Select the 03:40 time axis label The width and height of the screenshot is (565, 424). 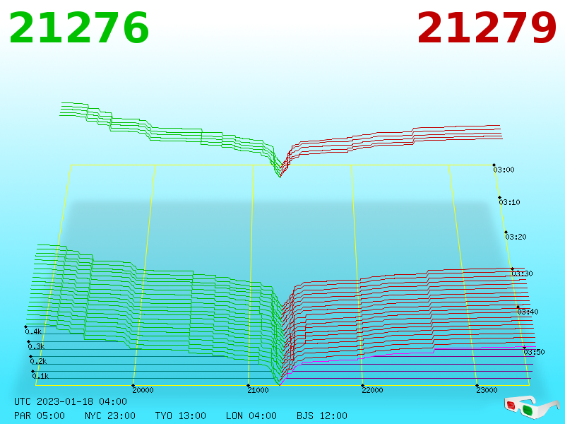click(528, 312)
